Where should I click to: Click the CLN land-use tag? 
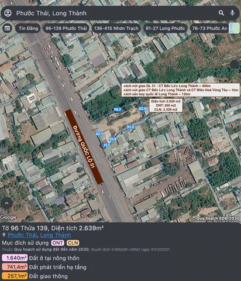click(x=73, y=243)
